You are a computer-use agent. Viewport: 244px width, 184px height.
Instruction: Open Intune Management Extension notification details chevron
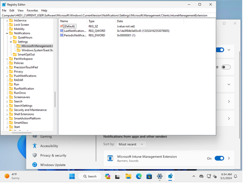[229, 158]
